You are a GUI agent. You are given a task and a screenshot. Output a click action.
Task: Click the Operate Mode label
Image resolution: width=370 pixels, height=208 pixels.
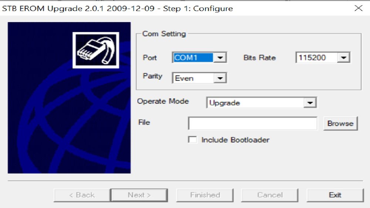pyautogui.click(x=163, y=101)
